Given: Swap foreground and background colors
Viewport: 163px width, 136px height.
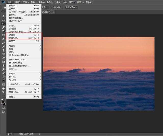Looking at the screenshot, I should (x=5, y=99).
